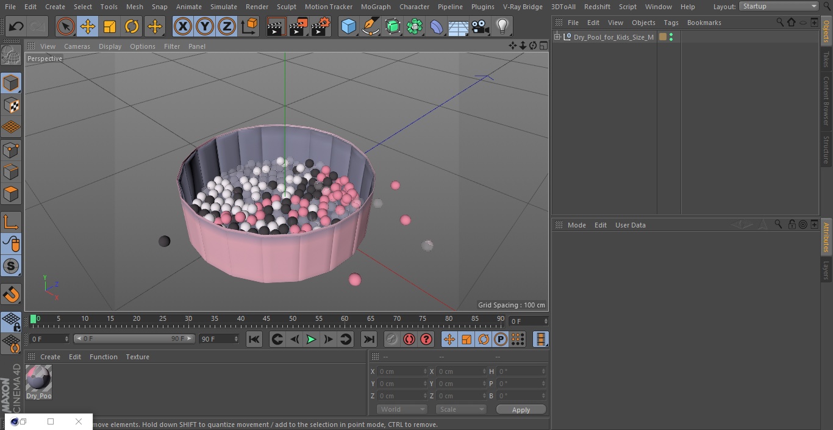The image size is (833, 430).
Task: Click the preview range slider bar
Action: [x=134, y=339]
